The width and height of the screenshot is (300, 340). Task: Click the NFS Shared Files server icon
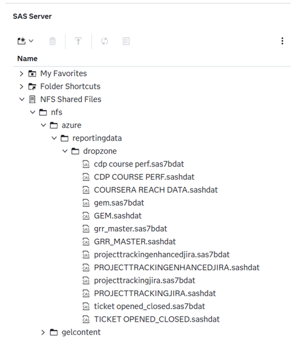[x=32, y=99]
